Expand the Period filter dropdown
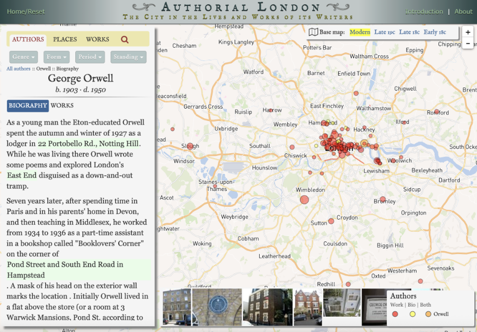477x332 pixels. click(x=90, y=57)
